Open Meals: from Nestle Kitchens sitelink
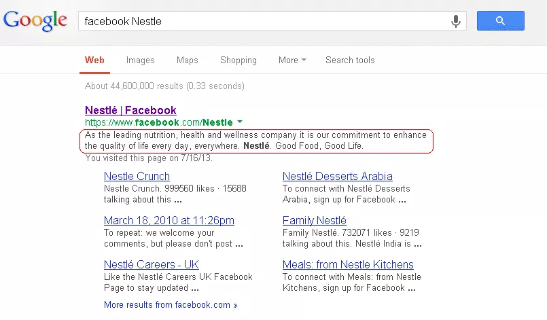 click(348, 264)
